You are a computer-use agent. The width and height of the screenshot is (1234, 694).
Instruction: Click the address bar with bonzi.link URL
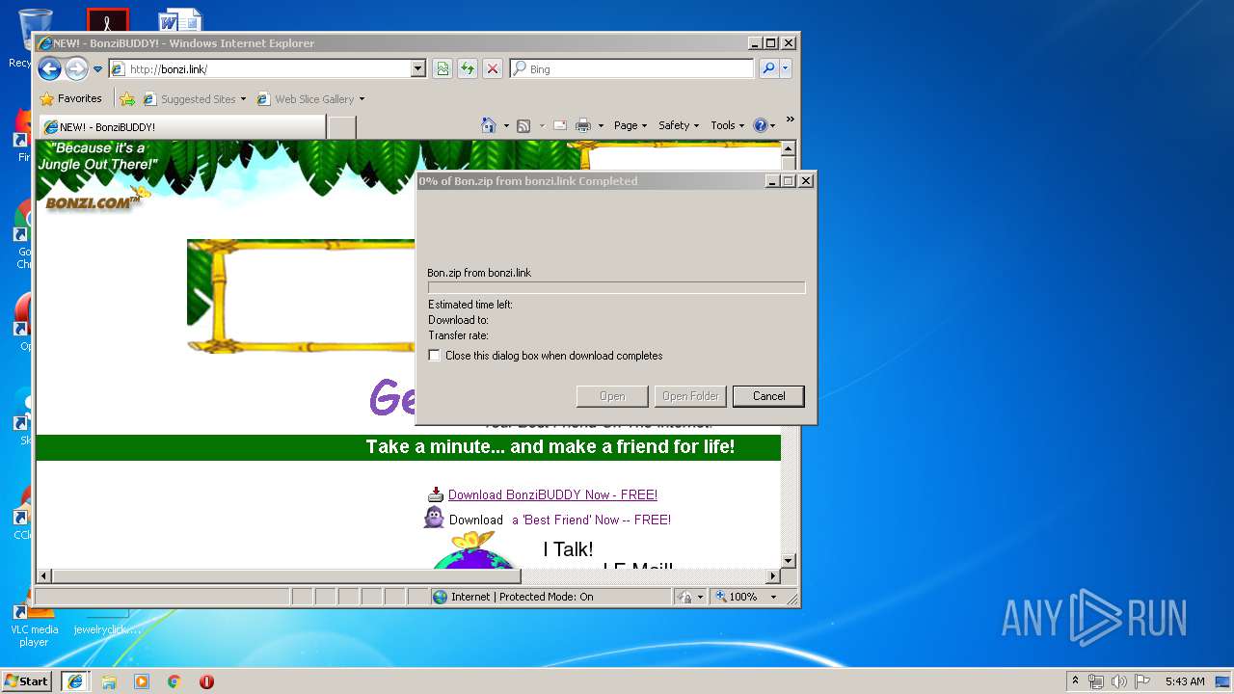pos(259,68)
